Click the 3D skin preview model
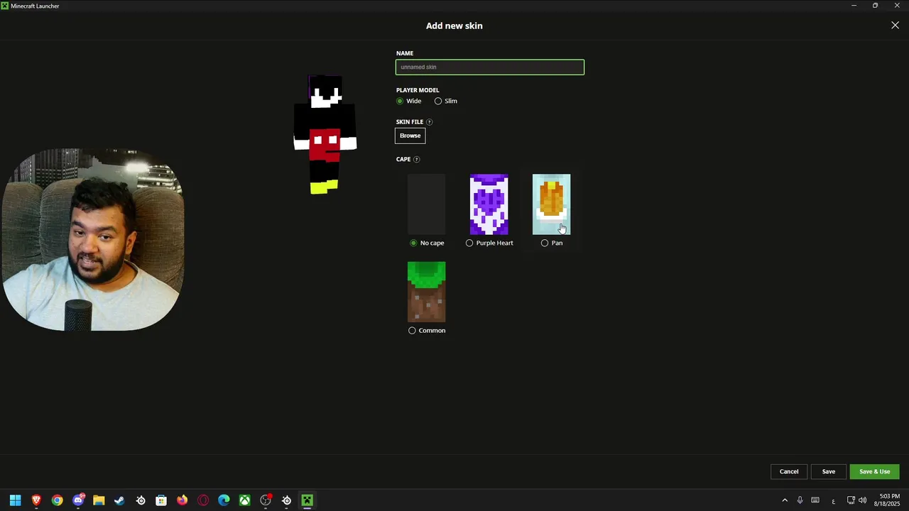The height and width of the screenshot is (511, 909). (x=325, y=135)
